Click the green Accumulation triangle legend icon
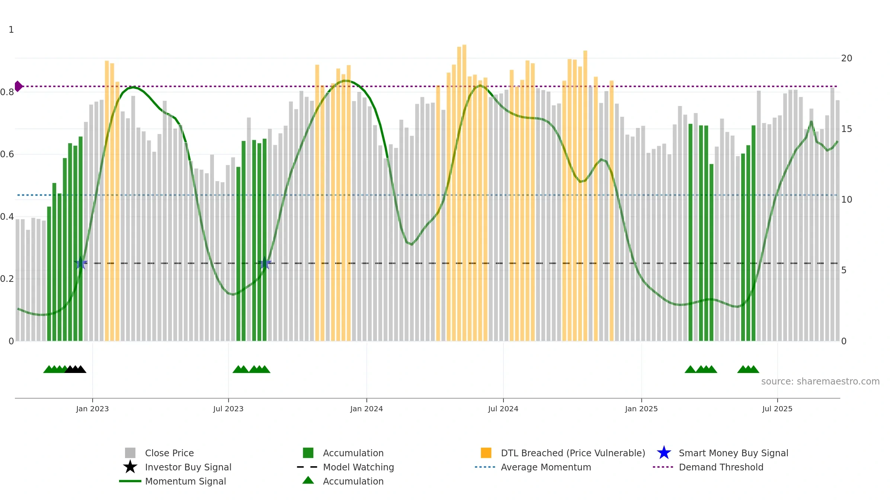This screenshot has height=502, width=893. (308, 480)
